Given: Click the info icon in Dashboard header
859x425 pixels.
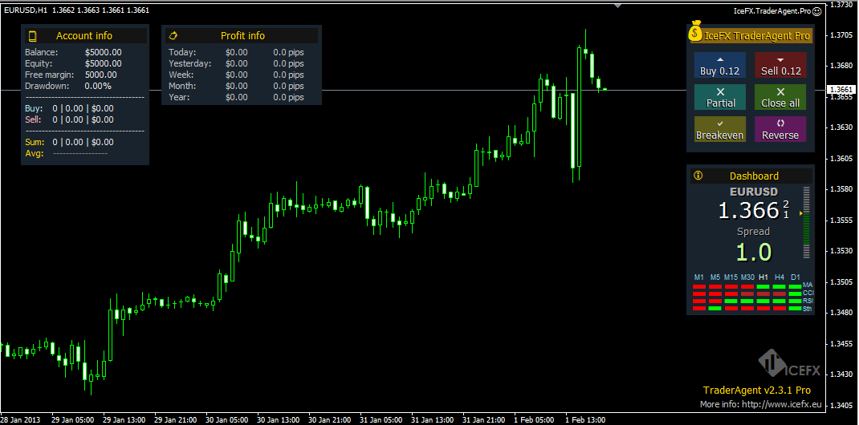Looking at the screenshot, I should [x=698, y=176].
